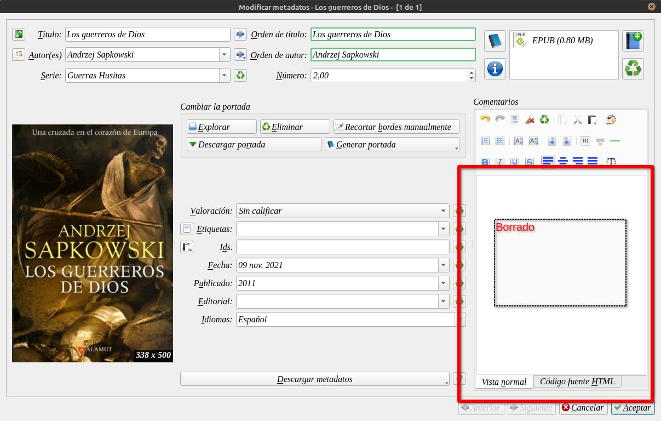Click the undo arrow in Comentarios toolbar
The image size is (661, 421).
[x=485, y=119]
